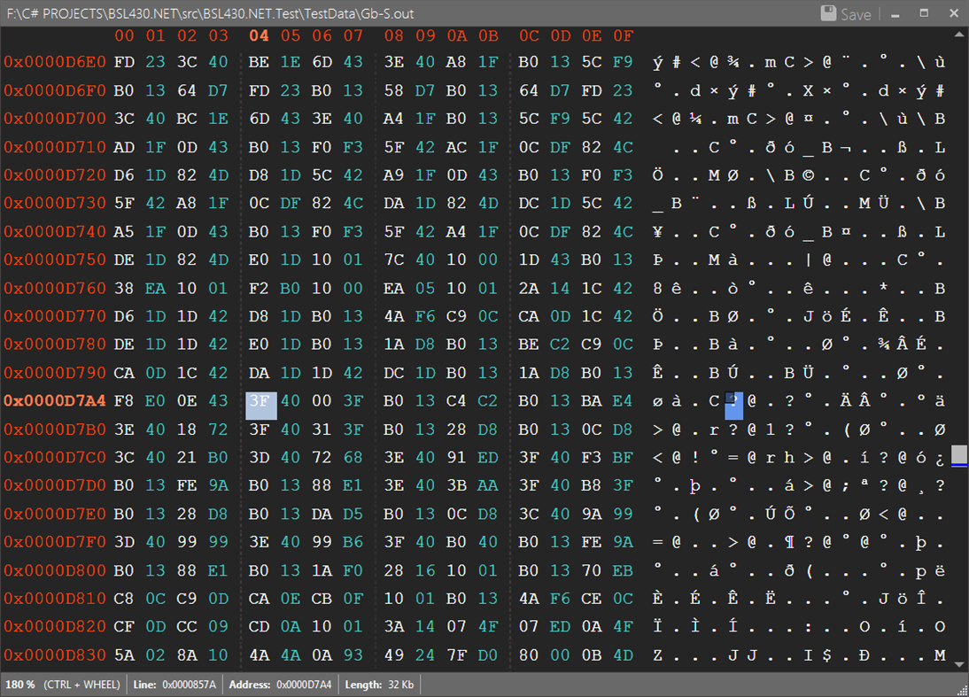Select address label 0x0000D830

55,655
